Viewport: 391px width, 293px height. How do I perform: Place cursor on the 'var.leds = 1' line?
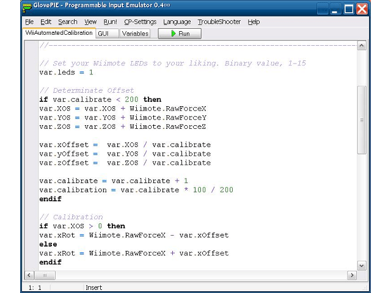point(66,73)
